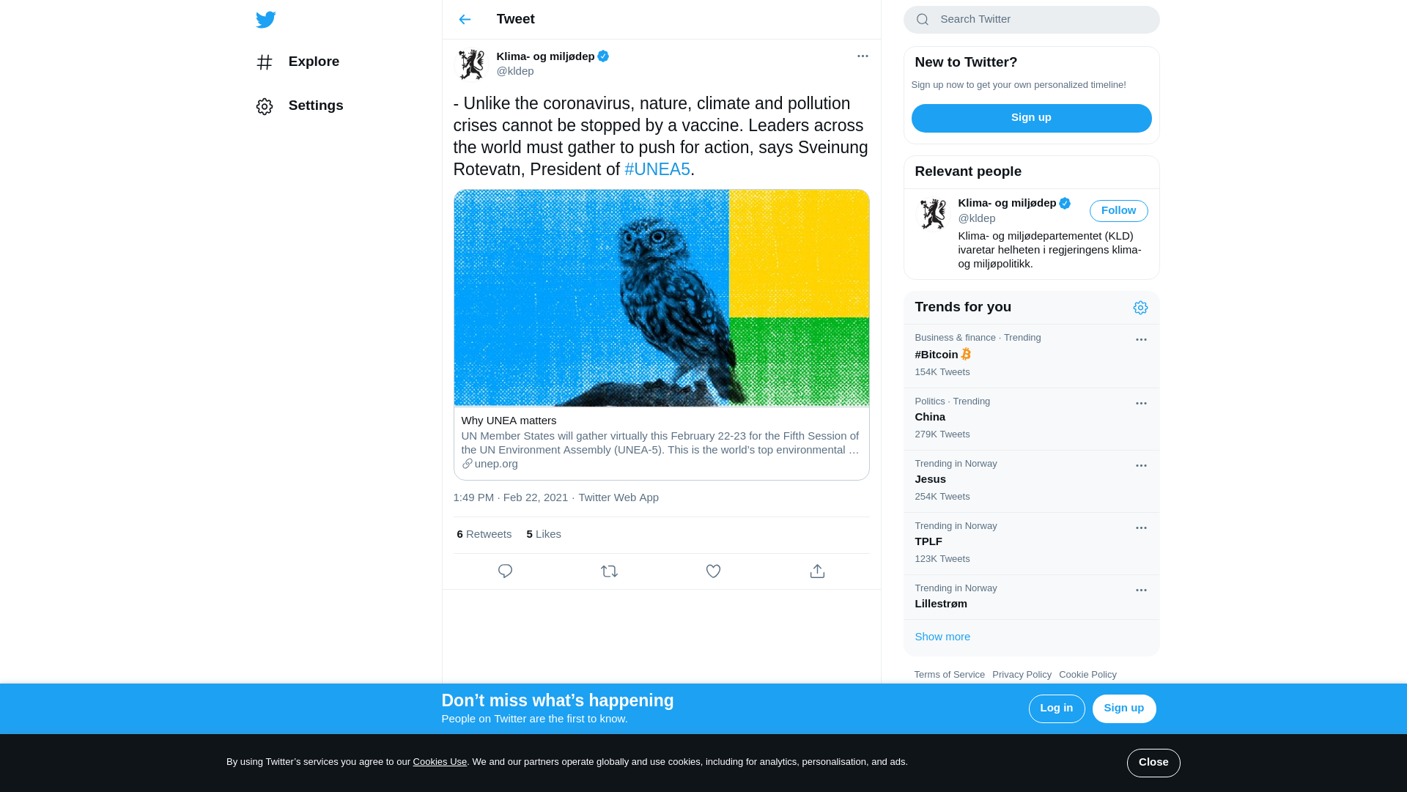Go back using the arrow icon
Image resolution: width=1407 pixels, height=792 pixels.
[465, 20]
